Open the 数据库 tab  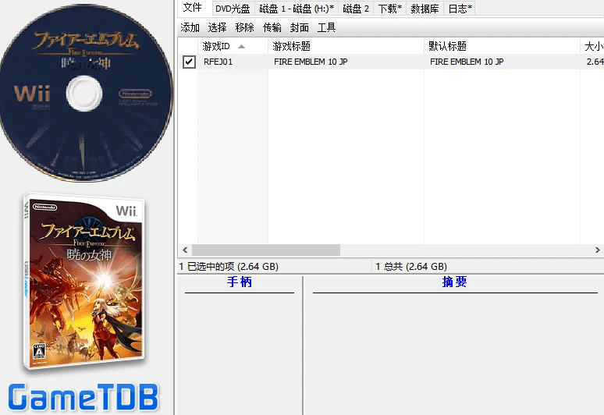[425, 9]
